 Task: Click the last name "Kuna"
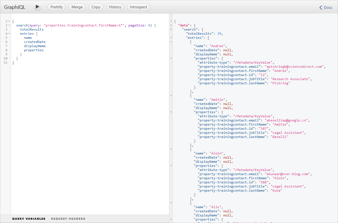[277, 191]
